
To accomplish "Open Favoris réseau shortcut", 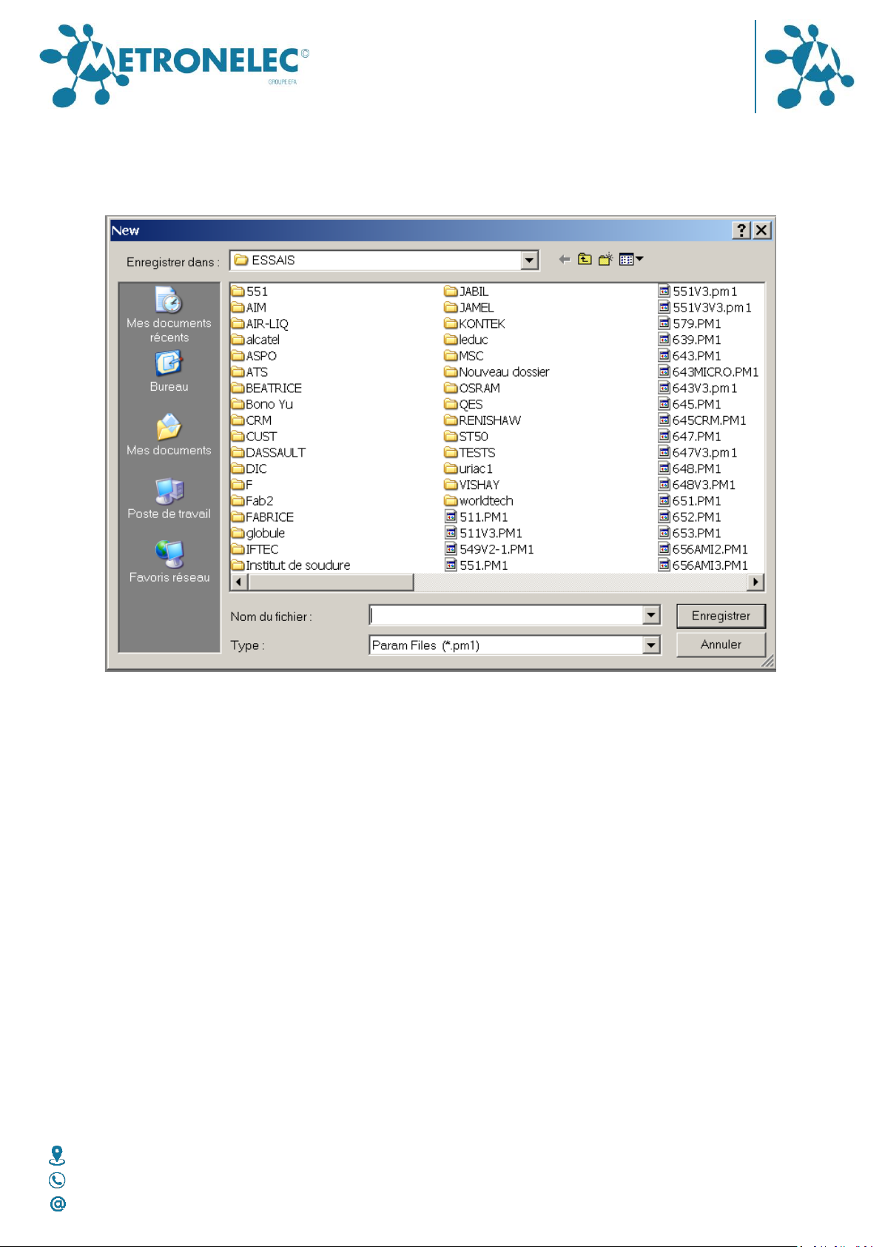I will point(169,562).
